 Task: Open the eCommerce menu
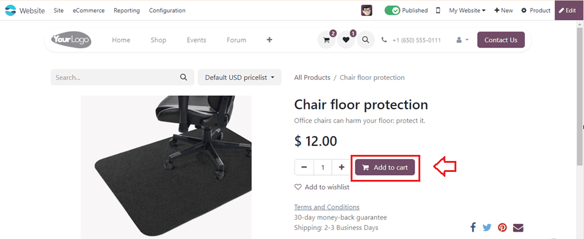(x=89, y=10)
